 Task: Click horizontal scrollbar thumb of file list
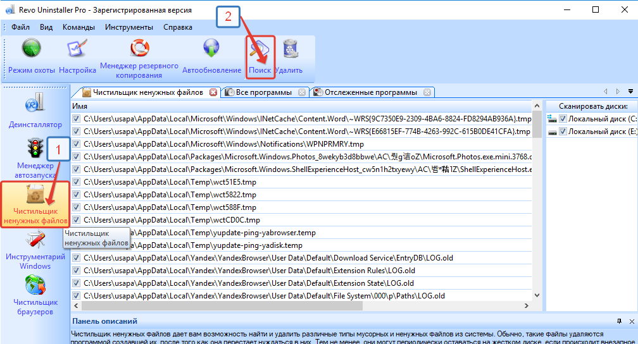[x=222, y=306]
